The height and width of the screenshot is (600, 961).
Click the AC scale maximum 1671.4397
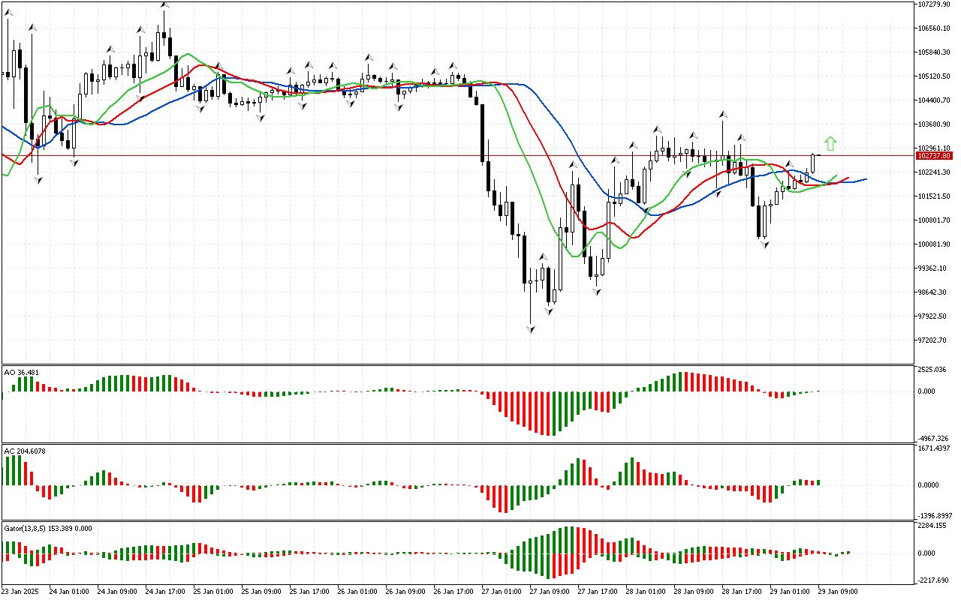[x=934, y=448]
